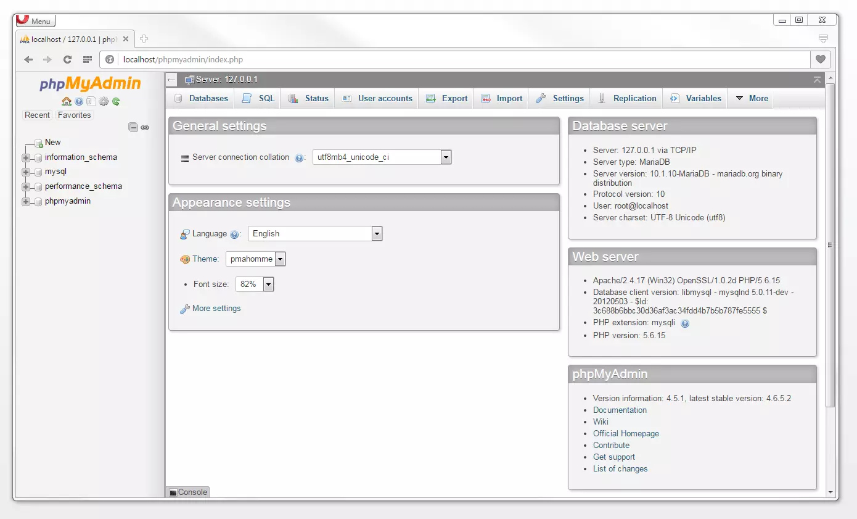Viewport: 857px width, 519px height.
Task: Open the phpMyAdmin help icon
Action: [x=78, y=101]
